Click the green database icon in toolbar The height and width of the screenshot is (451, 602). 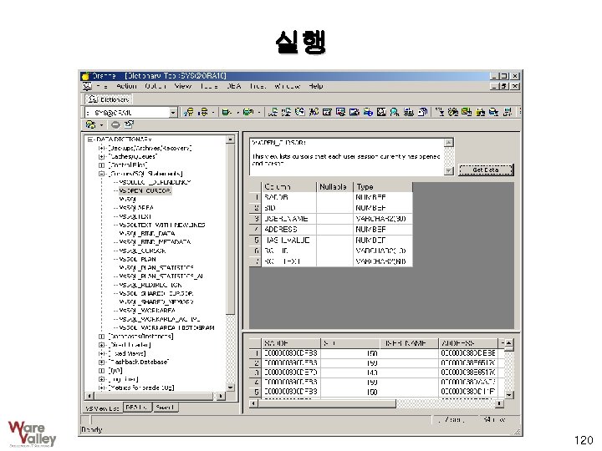[x=227, y=112]
